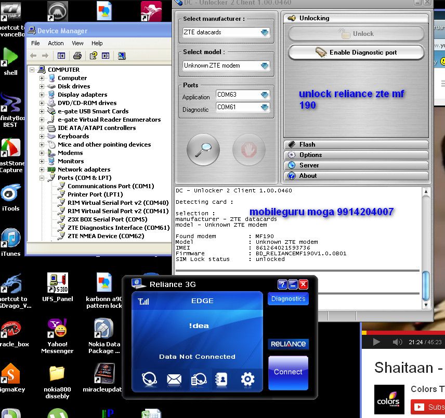Click the Diagnostics button in Reliance 3G
The image size is (445, 418).
tap(288, 299)
